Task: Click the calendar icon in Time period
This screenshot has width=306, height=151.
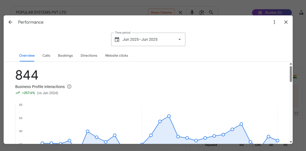Action: [x=117, y=39]
